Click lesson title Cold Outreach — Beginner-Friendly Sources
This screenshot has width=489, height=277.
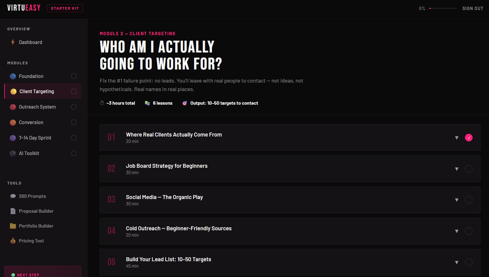coord(179,228)
